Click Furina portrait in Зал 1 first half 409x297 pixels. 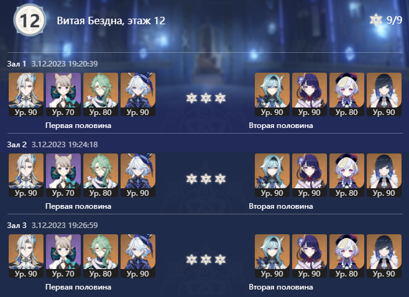click(138, 94)
